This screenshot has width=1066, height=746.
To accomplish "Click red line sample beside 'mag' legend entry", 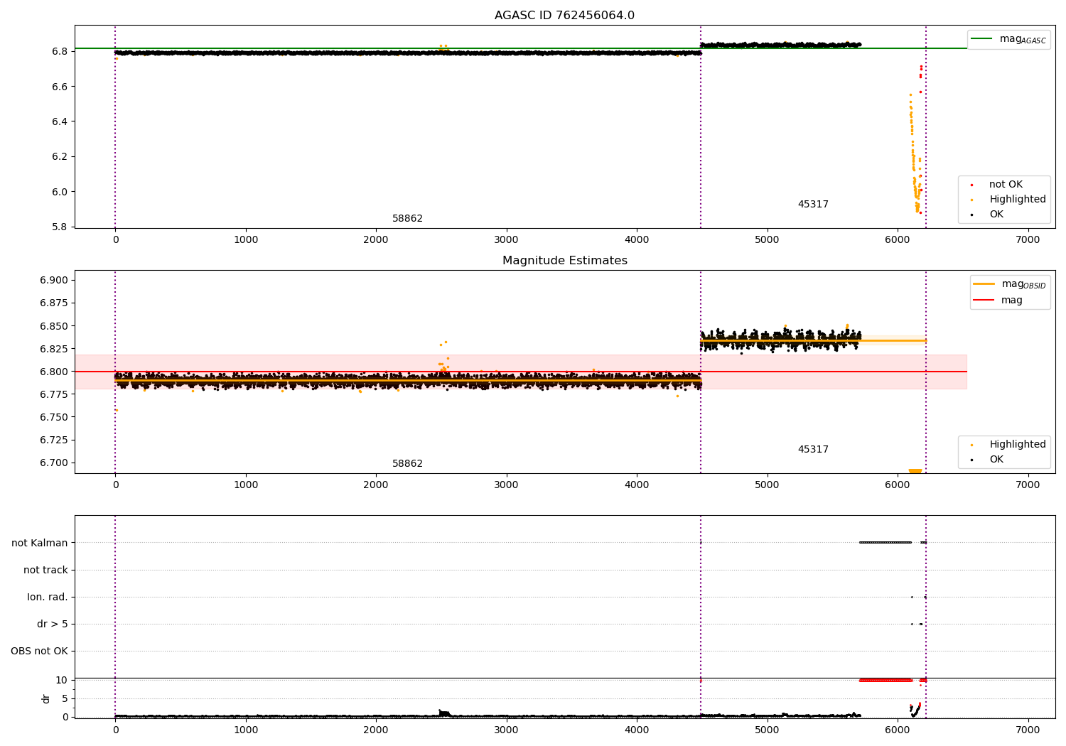I will (984, 301).
